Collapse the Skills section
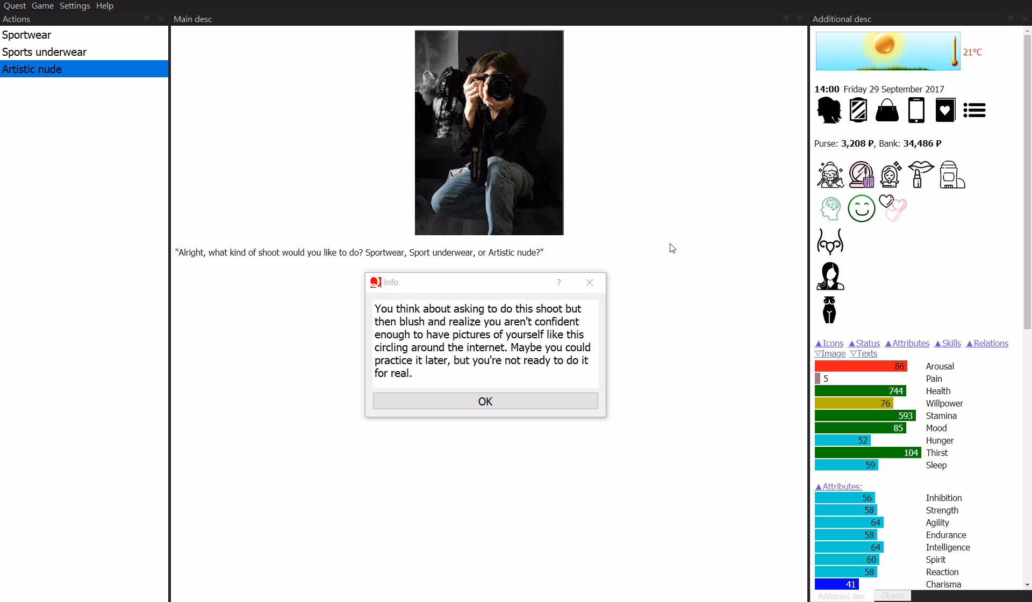The image size is (1032, 602). (x=947, y=343)
